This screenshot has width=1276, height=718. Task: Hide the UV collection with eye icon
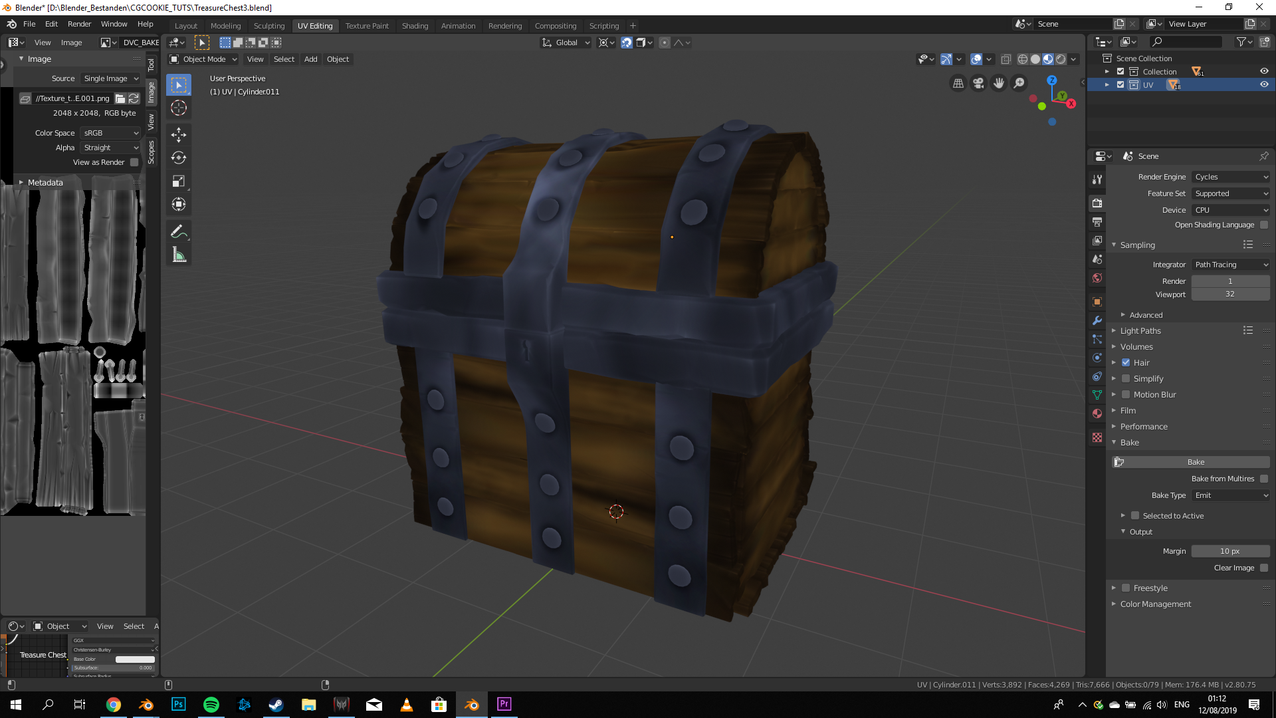coord(1264,84)
